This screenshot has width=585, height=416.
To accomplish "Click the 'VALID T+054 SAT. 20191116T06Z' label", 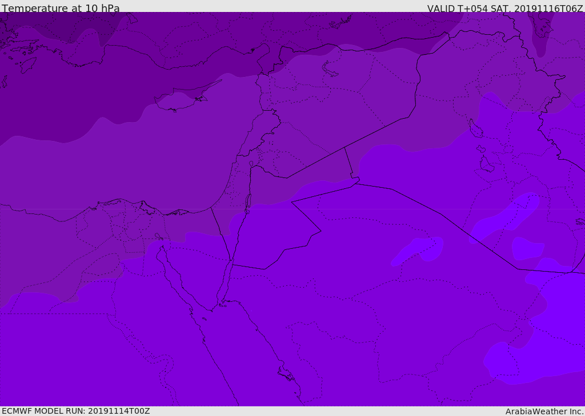I will (x=505, y=8).
